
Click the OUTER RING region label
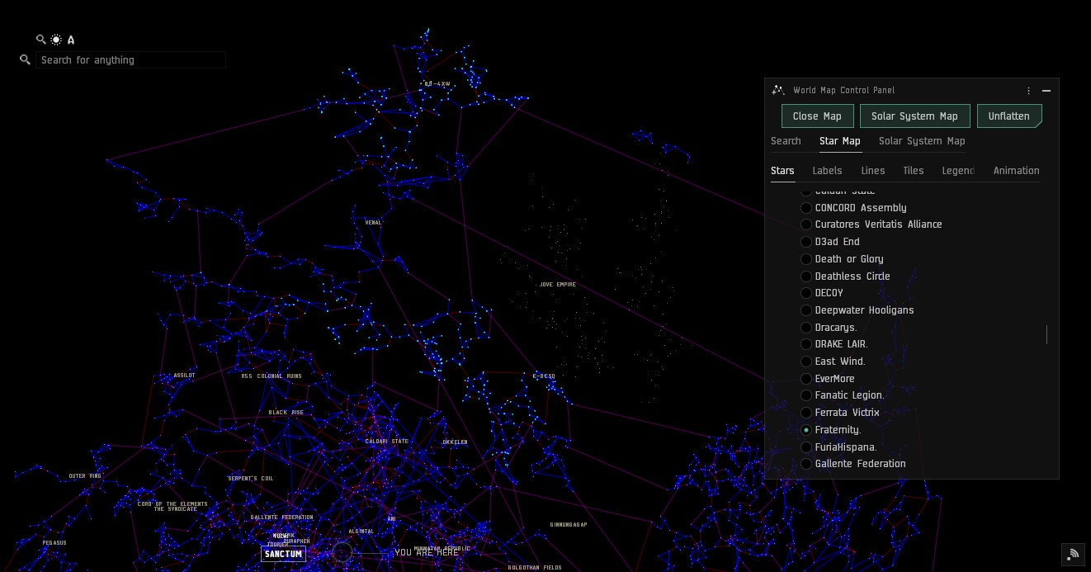click(85, 476)
